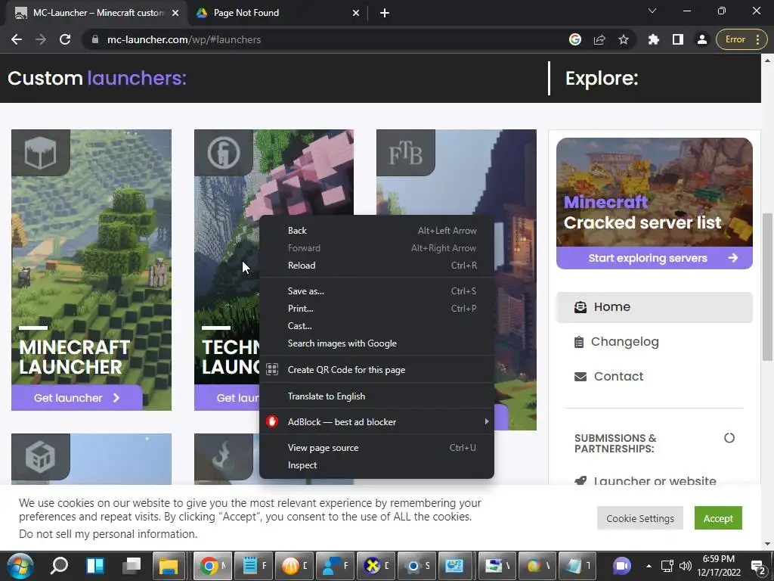774x581 pixels.
Task: Open File Explorer from the taskbar
Action: (x=169, y=566)
